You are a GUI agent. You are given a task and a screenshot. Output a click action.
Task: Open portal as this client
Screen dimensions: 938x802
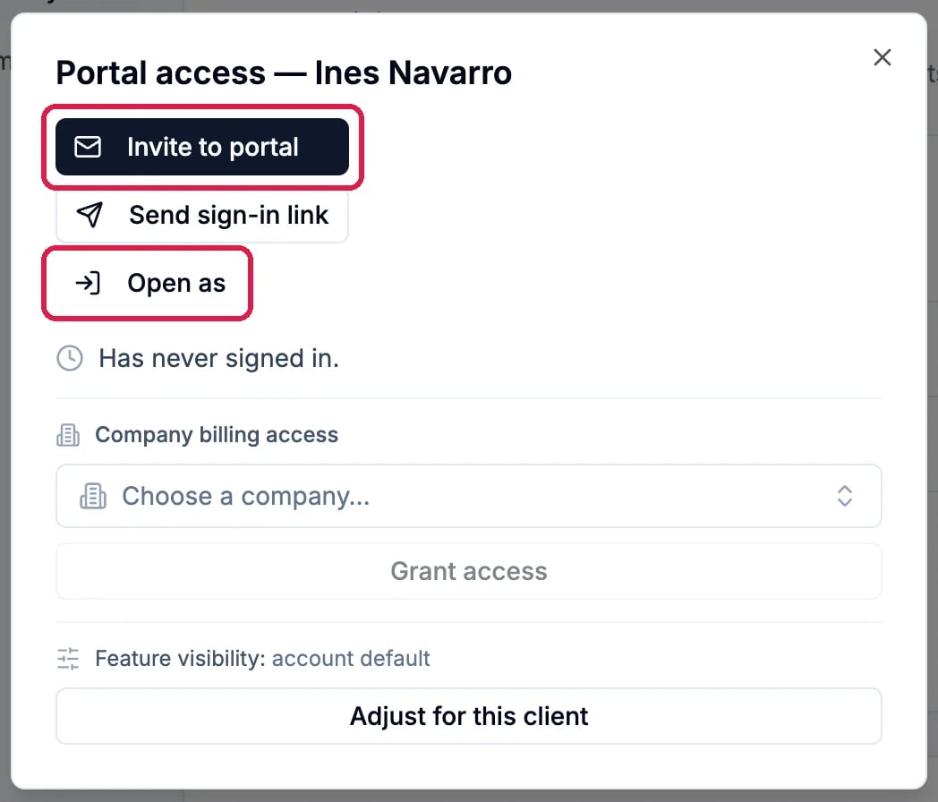point(147,283)
